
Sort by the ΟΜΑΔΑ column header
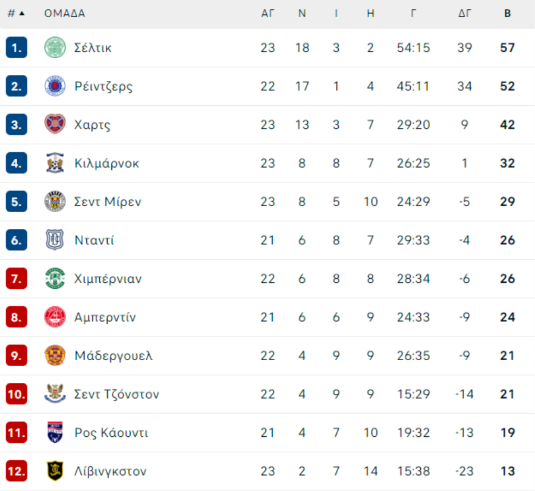tap(64, 14)
